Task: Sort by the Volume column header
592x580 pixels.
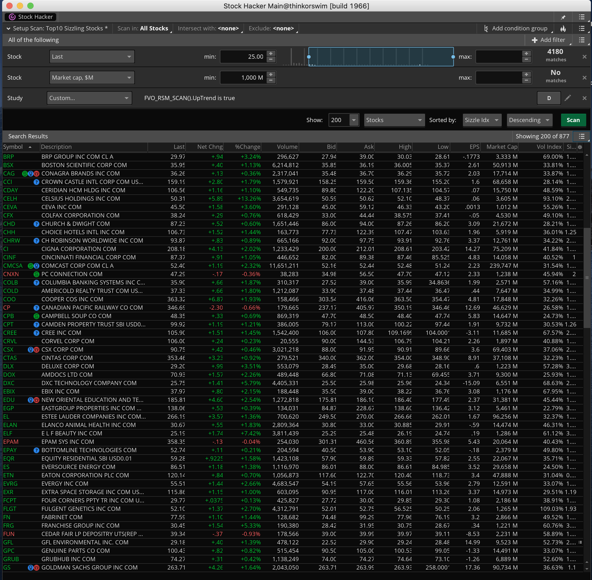Action: 287,147
